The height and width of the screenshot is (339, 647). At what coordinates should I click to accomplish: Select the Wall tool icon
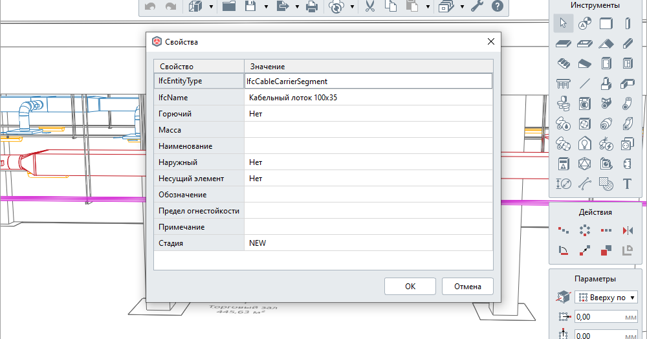point(606,23)
